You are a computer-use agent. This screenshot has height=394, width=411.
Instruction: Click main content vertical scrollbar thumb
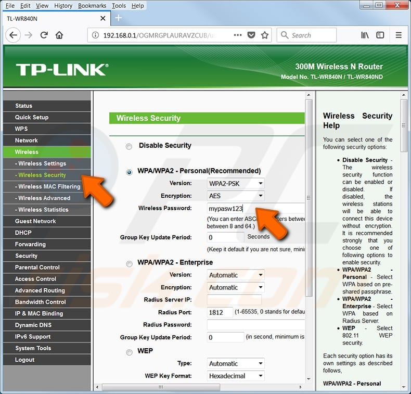point(309,198)
